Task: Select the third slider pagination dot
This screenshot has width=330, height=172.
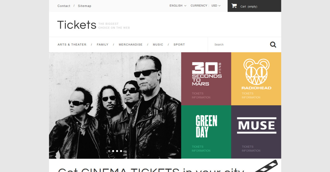Action: click(117, 151)
